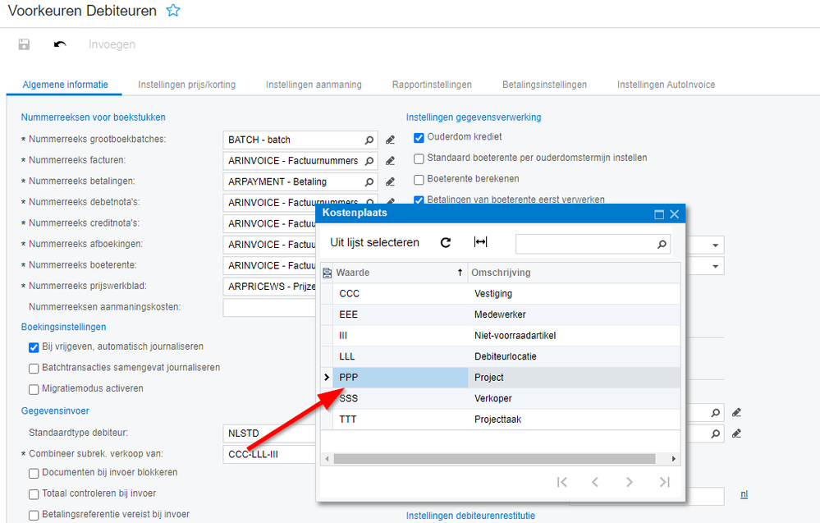Viewport: 820px width, 523px height.
Task: Go to next page in Kostenplaats
Action: [x=630, y=482]
